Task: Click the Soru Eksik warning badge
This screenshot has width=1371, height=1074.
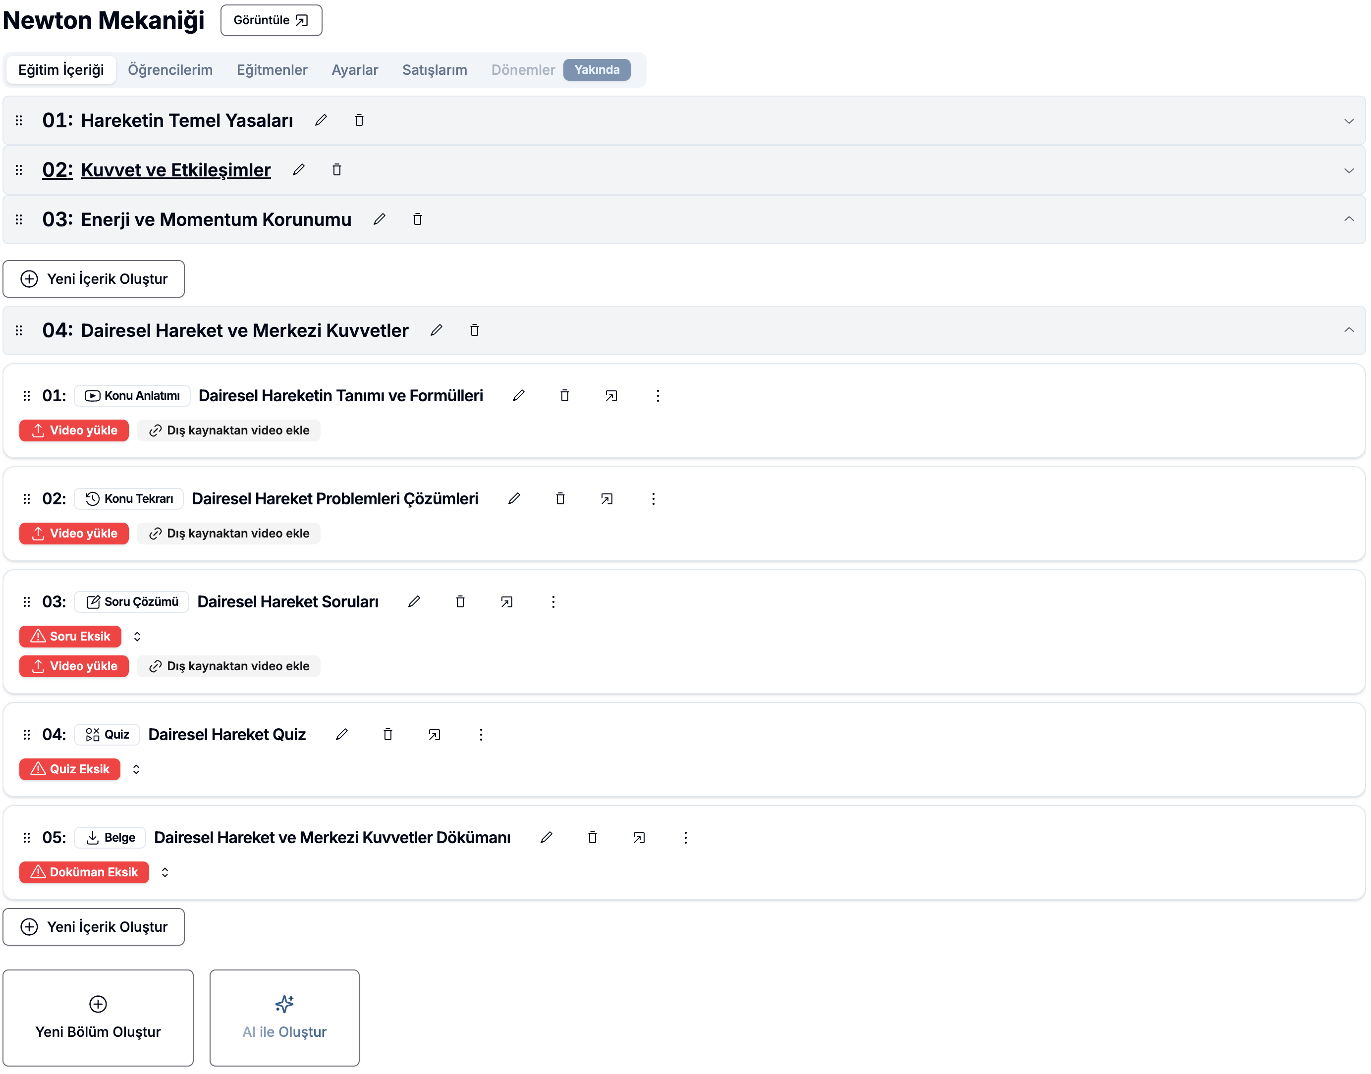Action: pyautogui.click(x=70, y=637)
